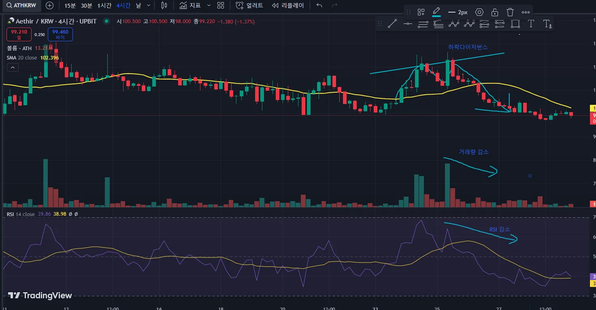Select the 4시간 interval
This screenshot has height=310, width=596.
(x=123, y=5)
